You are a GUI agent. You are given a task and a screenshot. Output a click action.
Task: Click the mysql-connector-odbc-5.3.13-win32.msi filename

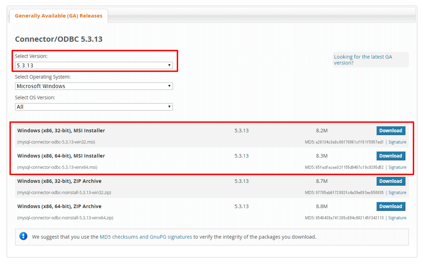pos(56,142)
